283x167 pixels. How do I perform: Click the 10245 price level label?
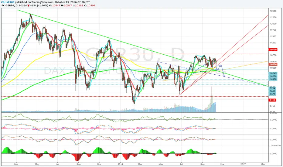tap(273, 73)
